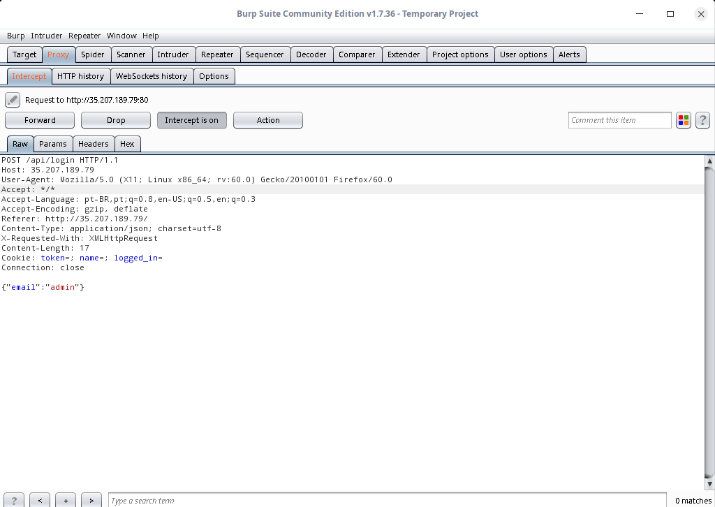Screen dimensions: 715x507
Task: Go to next search match arrow
Action: (91, 500)
